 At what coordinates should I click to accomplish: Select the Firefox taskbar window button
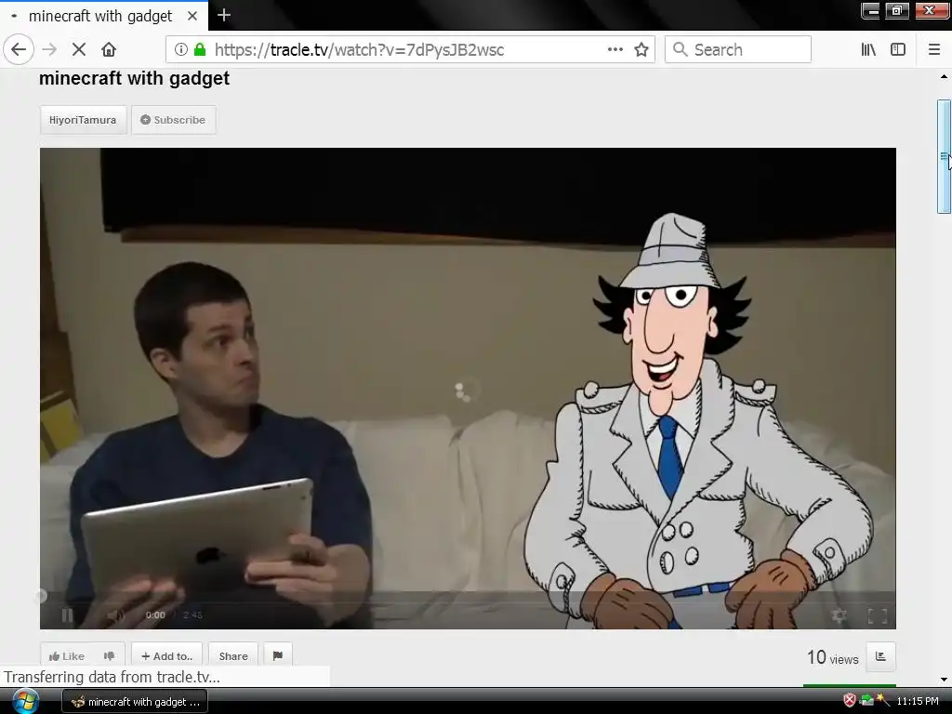(135, 701)
